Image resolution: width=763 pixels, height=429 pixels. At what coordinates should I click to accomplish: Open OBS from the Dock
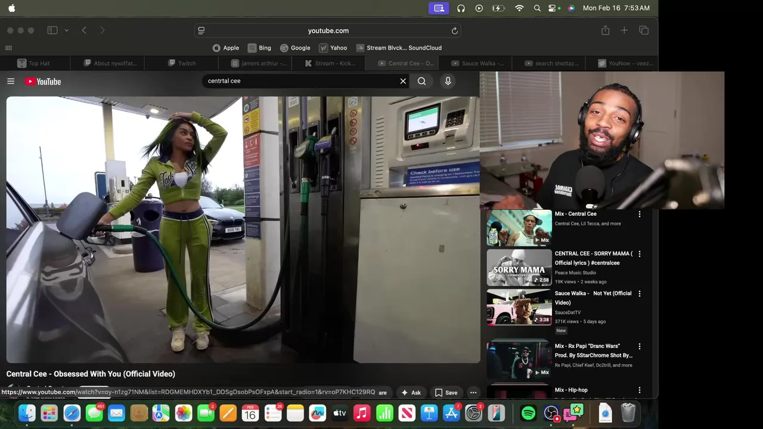click(x=551, y=413)
